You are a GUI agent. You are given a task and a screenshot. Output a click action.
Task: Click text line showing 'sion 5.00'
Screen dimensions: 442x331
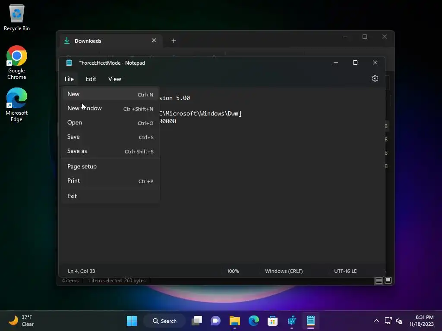pos(175,98)
